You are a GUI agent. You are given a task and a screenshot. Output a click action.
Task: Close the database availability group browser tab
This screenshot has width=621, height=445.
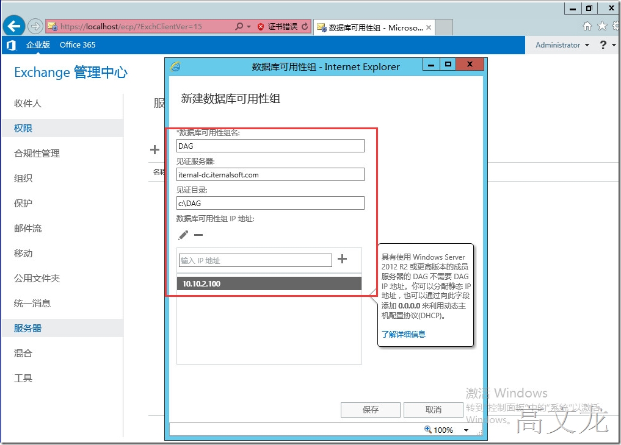click(x=429, y=27)
